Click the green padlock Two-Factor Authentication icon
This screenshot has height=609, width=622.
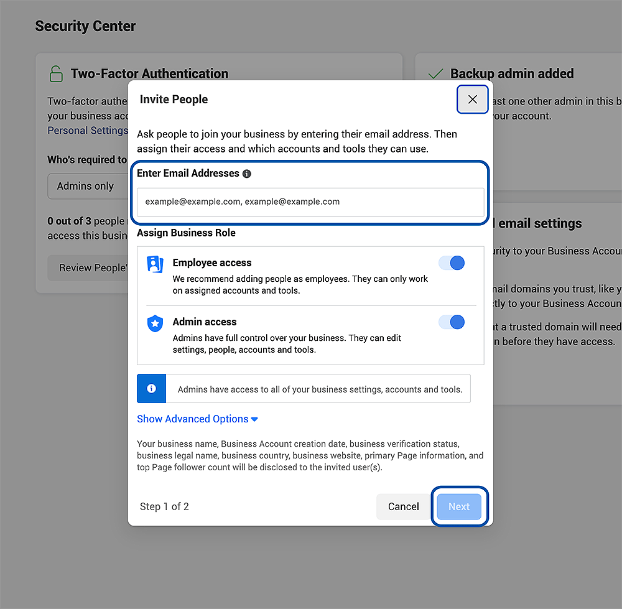tap(55, 72)
